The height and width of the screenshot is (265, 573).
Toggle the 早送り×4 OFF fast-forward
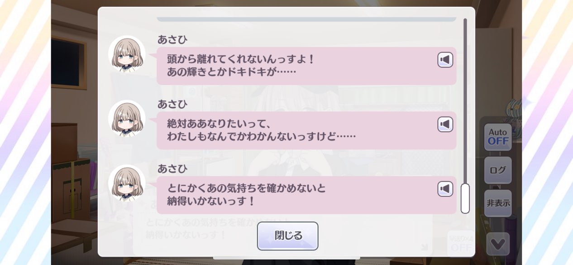tap(461, 243)
